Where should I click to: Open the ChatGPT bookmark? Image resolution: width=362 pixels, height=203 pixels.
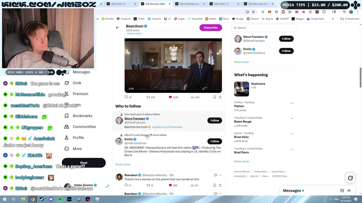coord(282,19)
